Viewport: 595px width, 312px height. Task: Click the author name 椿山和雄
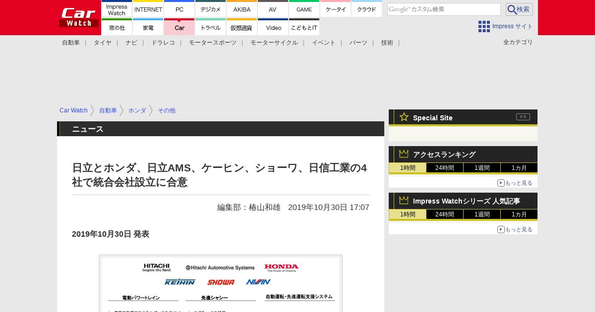pos(265,208)
